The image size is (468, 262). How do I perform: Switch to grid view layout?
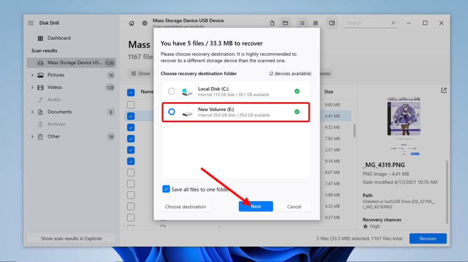click(x=316, y=22)
